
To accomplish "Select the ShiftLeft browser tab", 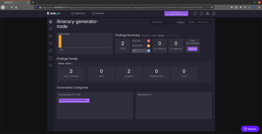I will 15,2.
